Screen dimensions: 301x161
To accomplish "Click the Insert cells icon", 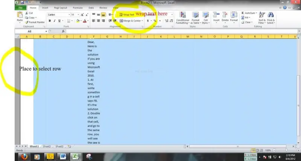I will (216, 15).
